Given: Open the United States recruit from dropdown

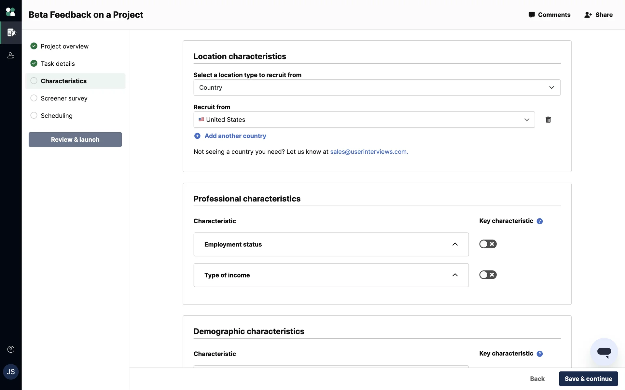Looking at the screenshot, I should 364,120.
